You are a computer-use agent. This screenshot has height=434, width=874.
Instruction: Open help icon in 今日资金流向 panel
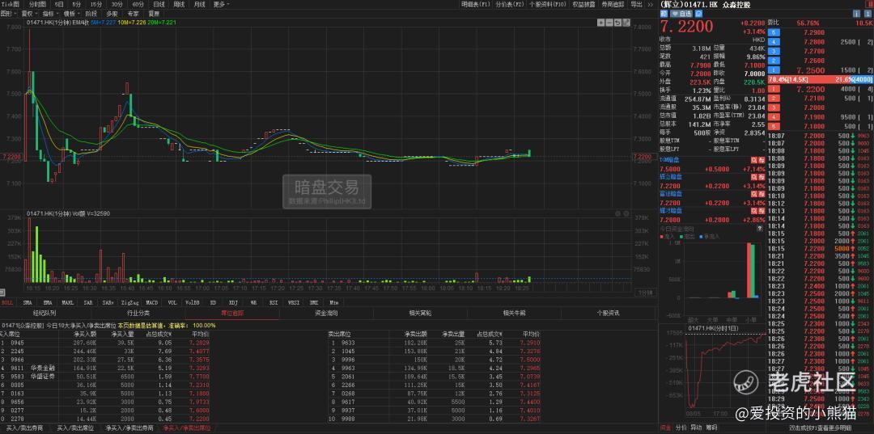click(x=760, y=229)
